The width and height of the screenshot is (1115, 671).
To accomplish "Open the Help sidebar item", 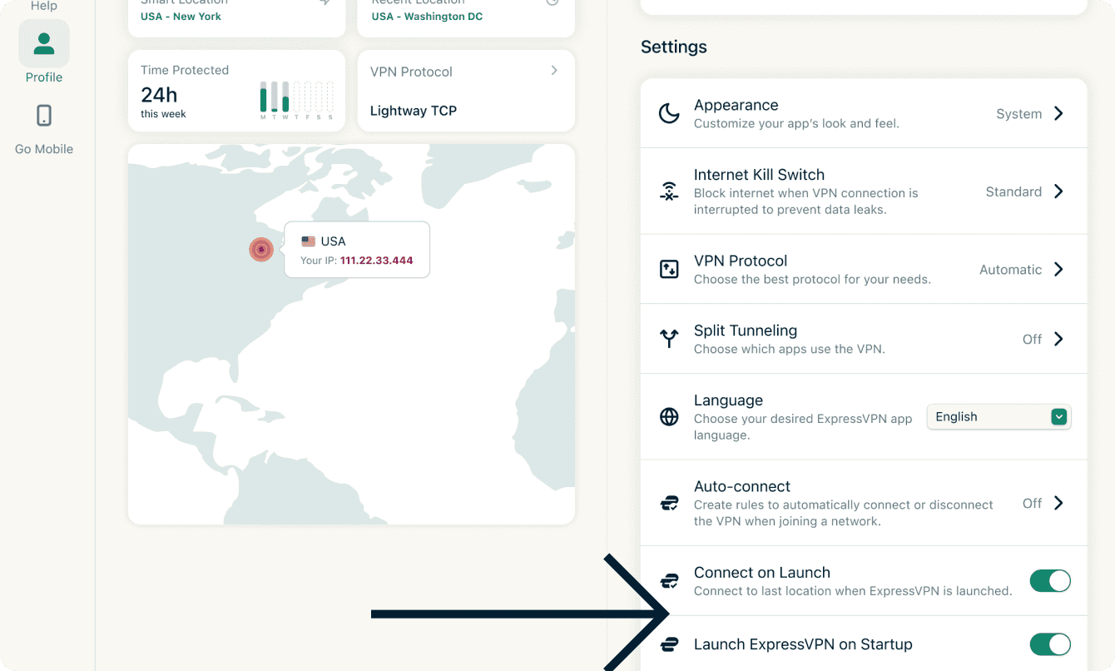I will [44, 7].
